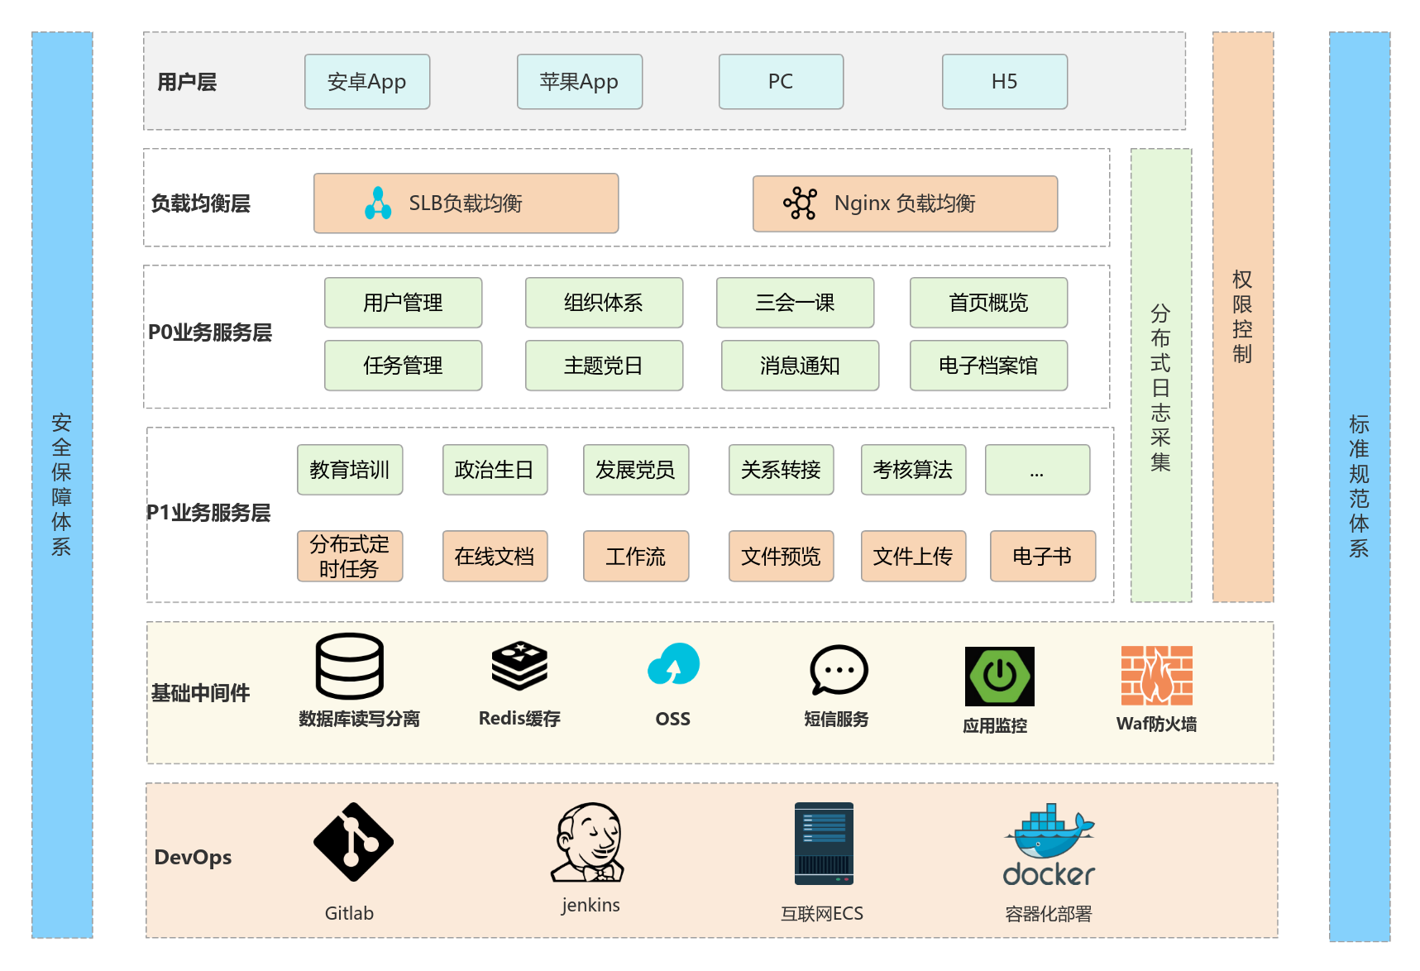This screenshot has height=971, width=1420.
Task: Click the DevOps layer label
Action: click(x=193, y=857)
